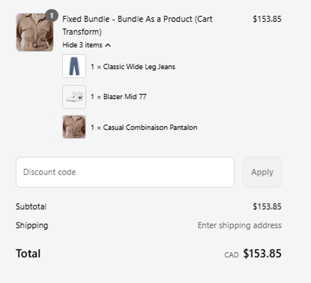Click the Shipping label
The image size is (311, 283).
tap(32, 226)
